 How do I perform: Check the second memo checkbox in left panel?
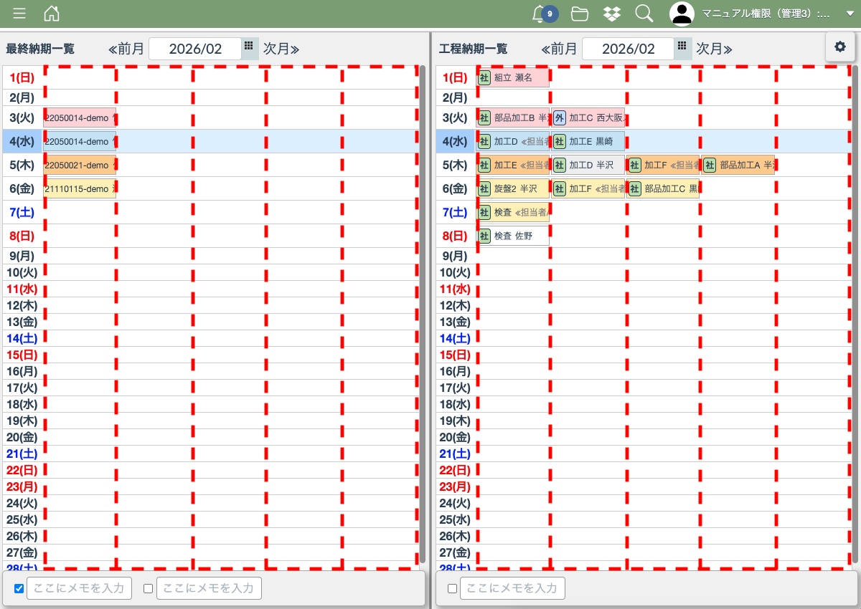149,589
